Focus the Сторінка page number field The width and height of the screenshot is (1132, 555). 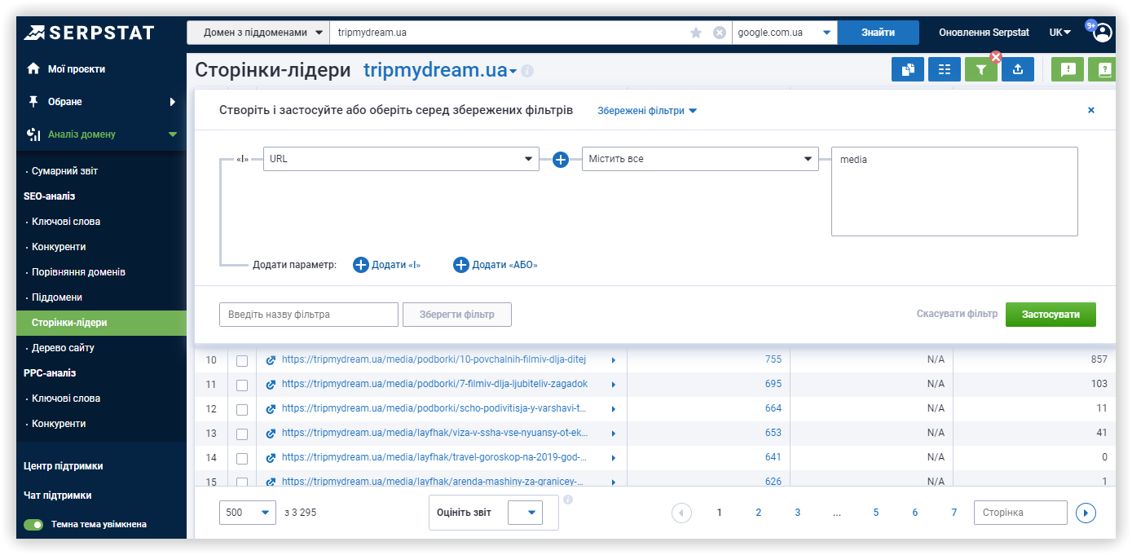(1020, 513)
